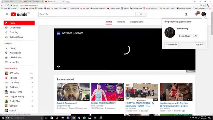Click the P 4 Pakao channel icon
This screenshot has height=120, width=213.
click(x=6, y=87)
